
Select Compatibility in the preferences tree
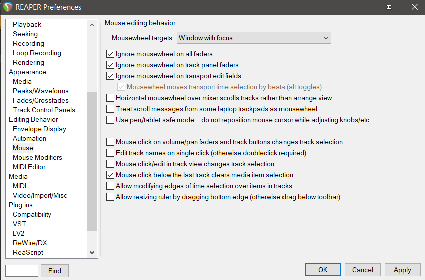tap(32, 214)
